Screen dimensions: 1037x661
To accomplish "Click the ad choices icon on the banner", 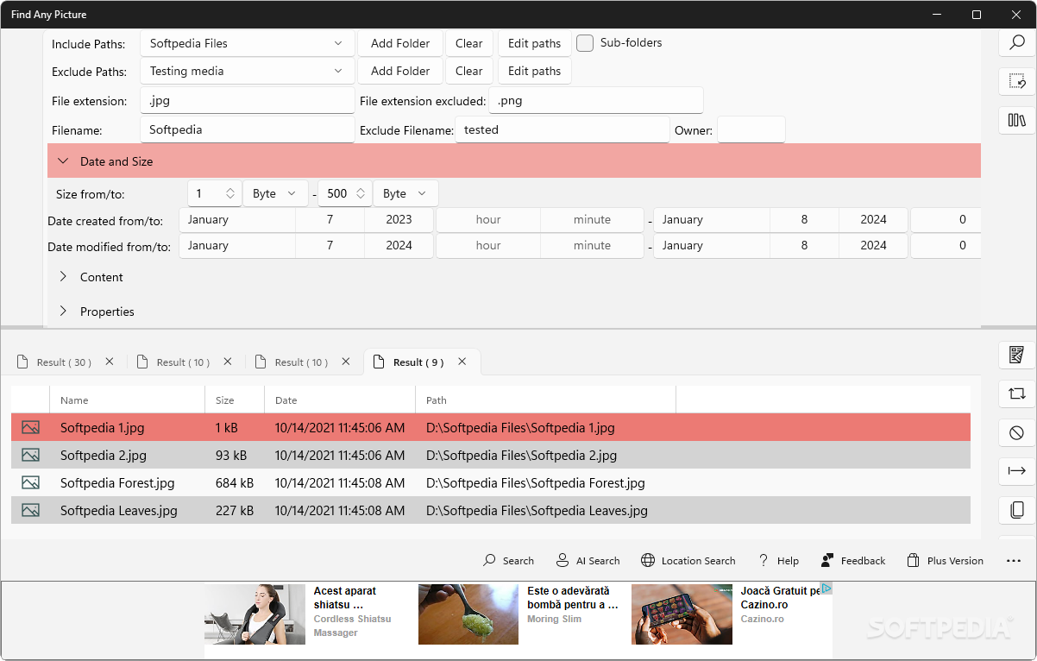I will tap(826, 589).
